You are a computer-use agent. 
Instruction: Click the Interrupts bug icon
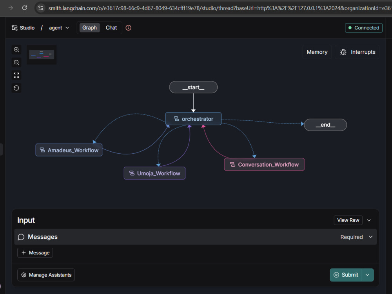point(343,52)
